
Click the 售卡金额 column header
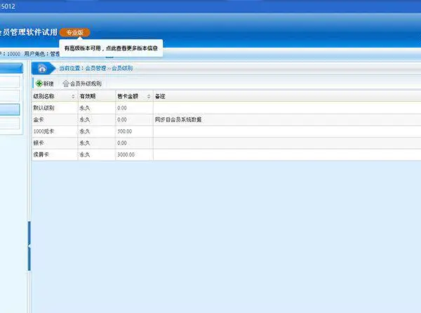[134, 96]
